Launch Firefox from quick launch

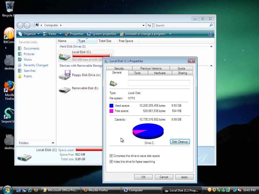(36, 190)
